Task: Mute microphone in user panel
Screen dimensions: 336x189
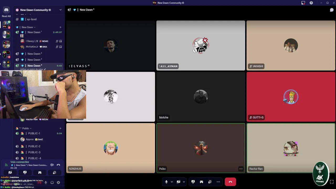Action: 46,182
